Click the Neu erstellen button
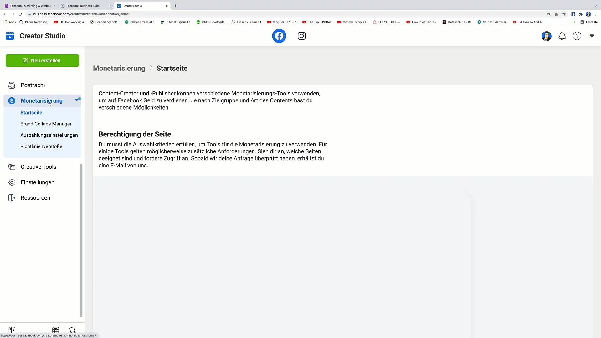This screenshot has height=338, width=601. tap(42, 60)
